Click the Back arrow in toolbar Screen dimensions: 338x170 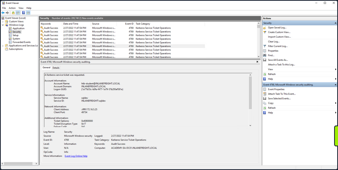3,13
